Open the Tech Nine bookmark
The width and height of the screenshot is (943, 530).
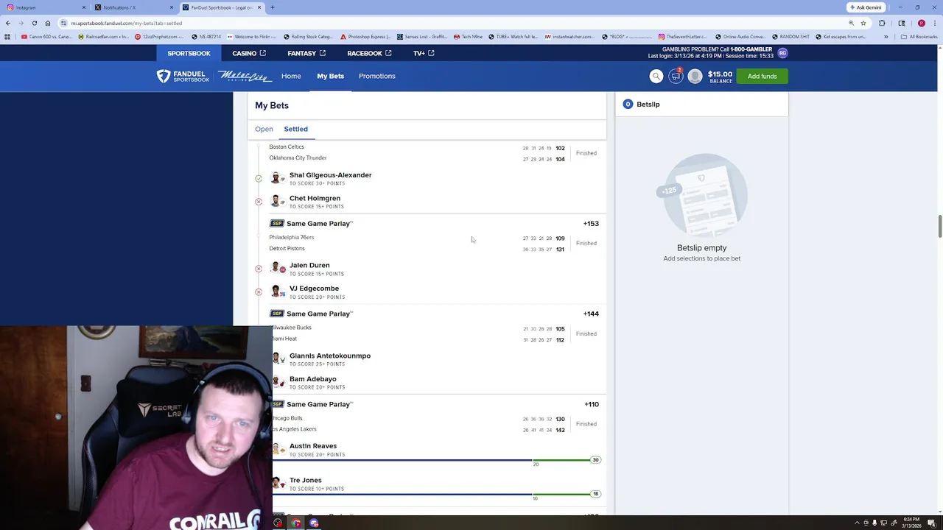(467, 37)
